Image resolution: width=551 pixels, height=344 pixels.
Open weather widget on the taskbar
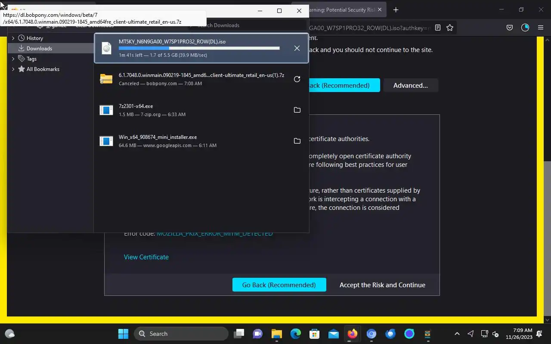click(x=9, y=334)
